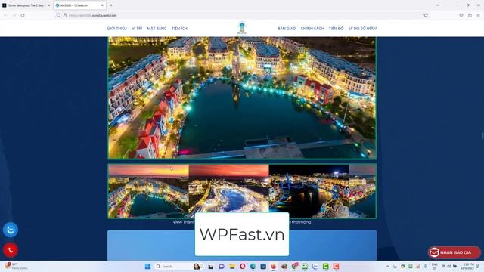This screenshot has width=484, height=272.
Task: Close the Theme Wordpress browser tab
Action: [48, 5]
